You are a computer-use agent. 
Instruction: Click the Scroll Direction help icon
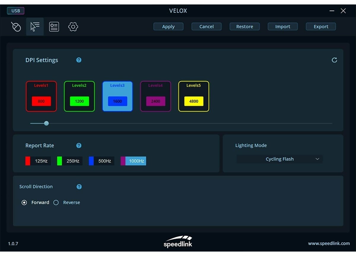click(79, 187)
